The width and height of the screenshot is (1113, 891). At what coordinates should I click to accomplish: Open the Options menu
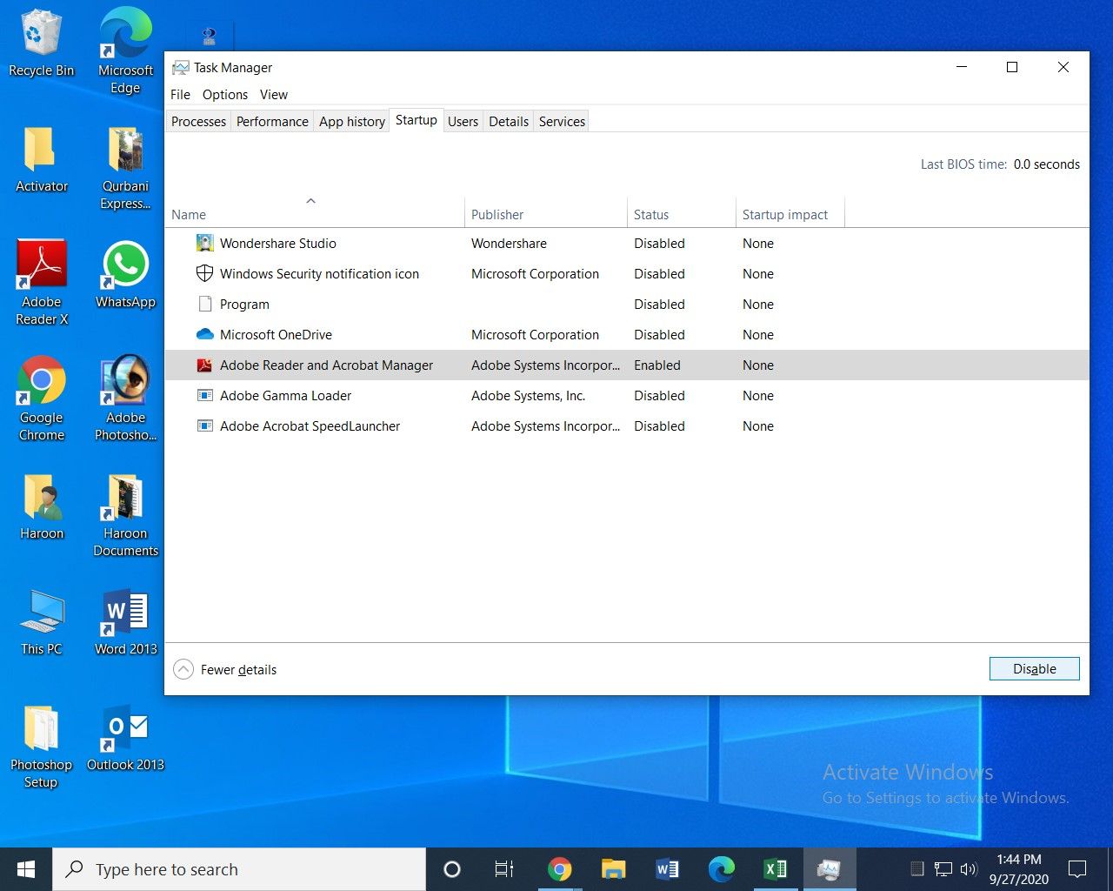[225, 94]
